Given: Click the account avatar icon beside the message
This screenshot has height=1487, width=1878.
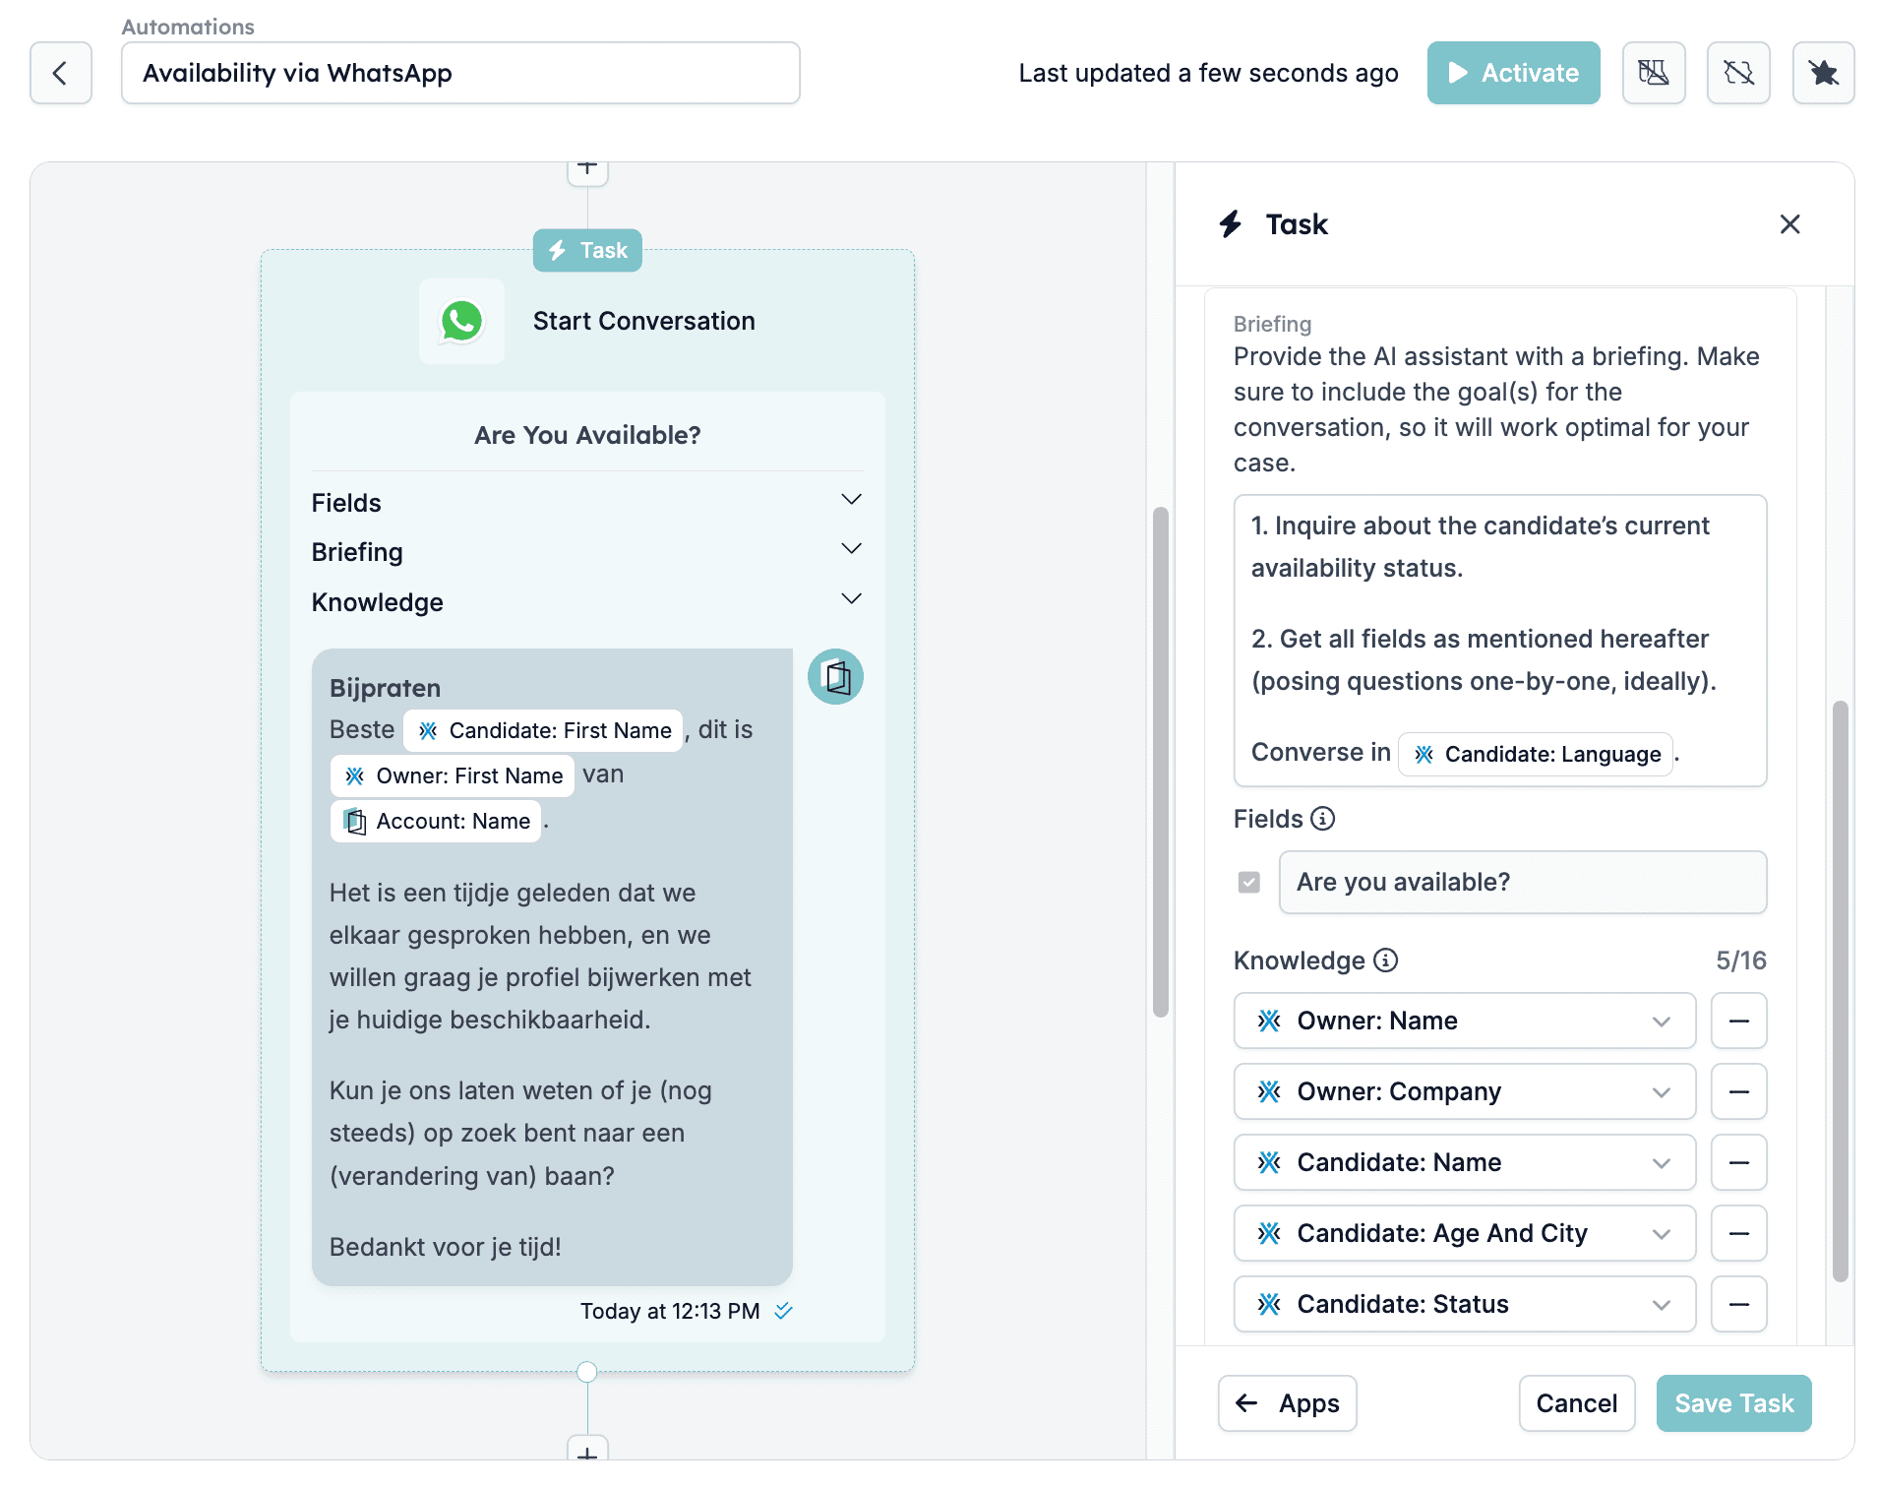Looking at the screenshot, I should click(x=835, y=676).
